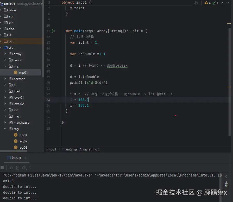Run main using the green gutter play icon
Viewport: 233px width, 202px height.
pyautogui.click(x=53, y=31)
